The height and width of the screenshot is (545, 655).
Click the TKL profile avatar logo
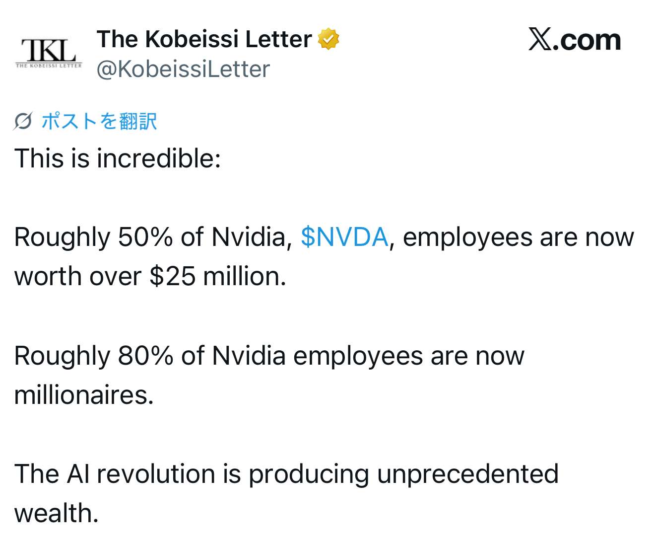point(48,52)
